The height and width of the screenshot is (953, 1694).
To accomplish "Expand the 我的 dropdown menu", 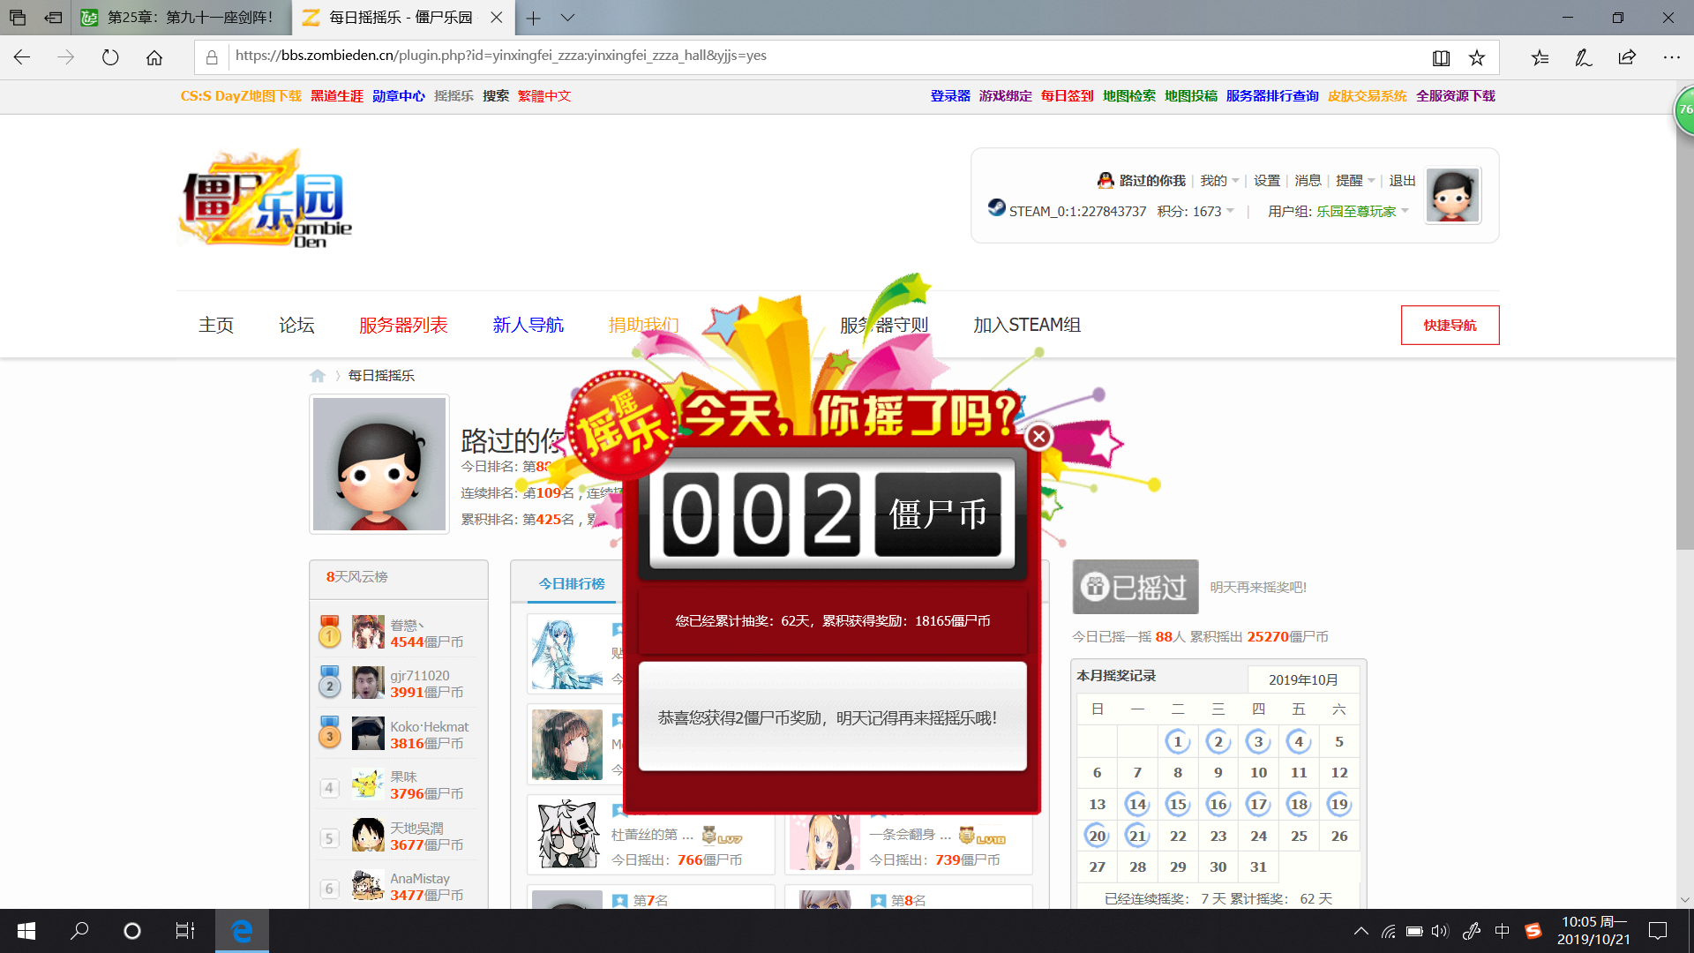I will [1219, 180].
